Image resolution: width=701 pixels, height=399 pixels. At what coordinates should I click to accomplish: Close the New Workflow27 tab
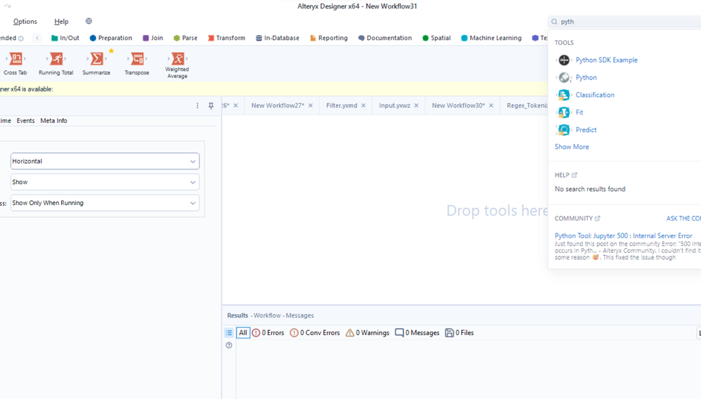pos(310,105)
